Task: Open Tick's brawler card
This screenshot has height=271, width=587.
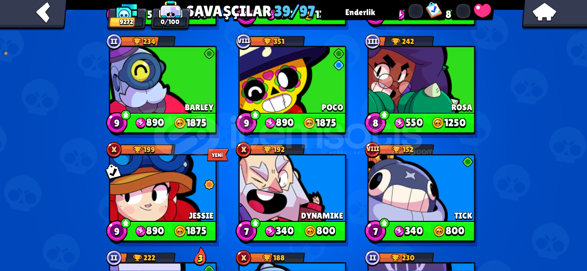Action: [421, 198]
